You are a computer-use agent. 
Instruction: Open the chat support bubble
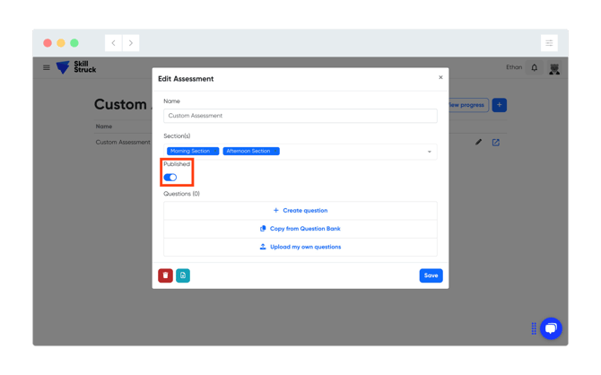(551, 328)
